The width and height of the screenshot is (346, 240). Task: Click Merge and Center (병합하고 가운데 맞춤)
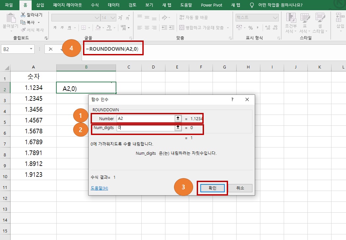tap(201, 28)
